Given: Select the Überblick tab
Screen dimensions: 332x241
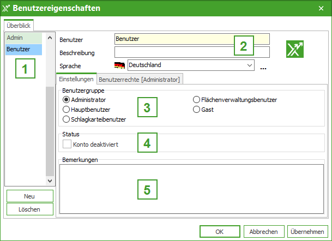Looking at the screenshot, I should tap(19, 25).
